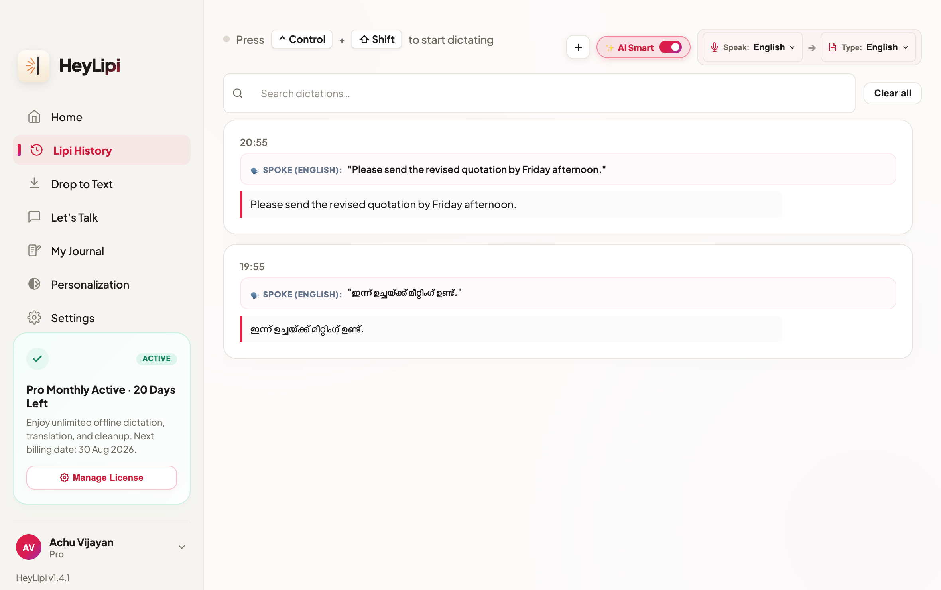Click the ACTIVE status badge
This screenshot has width=941, height=590.
pos(157,358)
